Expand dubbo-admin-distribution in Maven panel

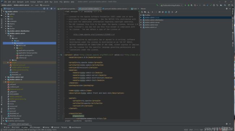tap(141, 20)
